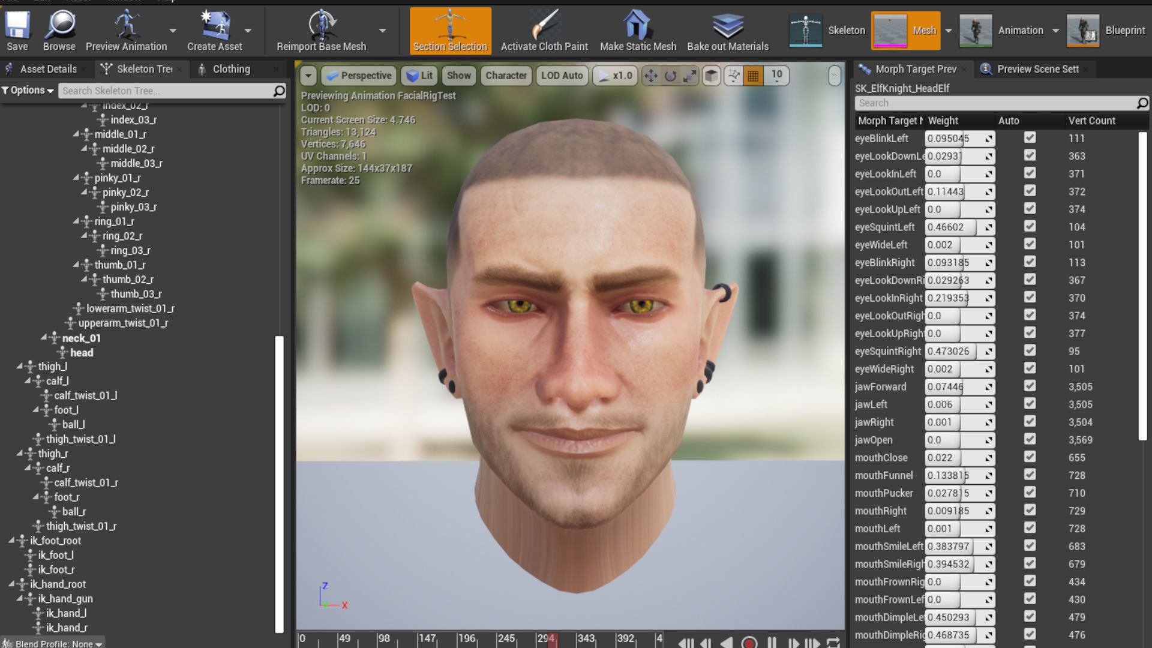
Task: Uncheck Auto for eyeBlinkLeft morph target
Action: [1030, 138]
